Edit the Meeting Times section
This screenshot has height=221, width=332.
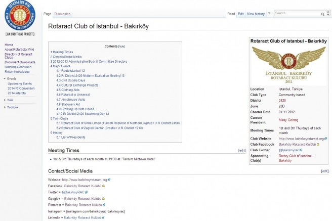click(242, 151)
